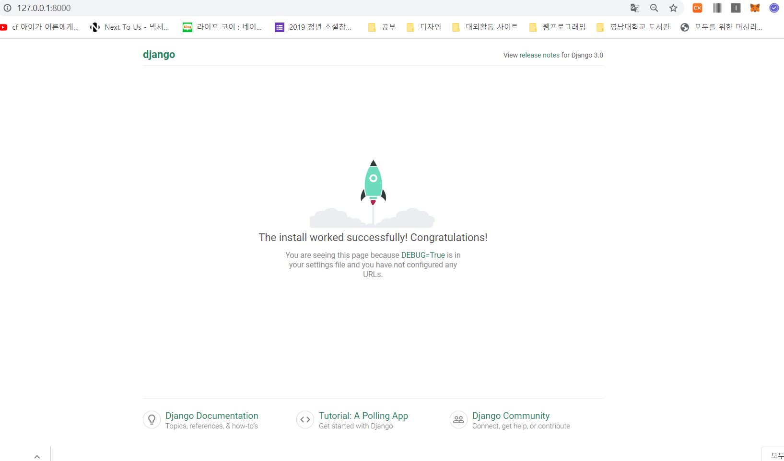Image resolution: width=784 pixels, height=461 pixels.
Task: Click the code brackets icon beside Tutorial
Action: click(305, 420)
